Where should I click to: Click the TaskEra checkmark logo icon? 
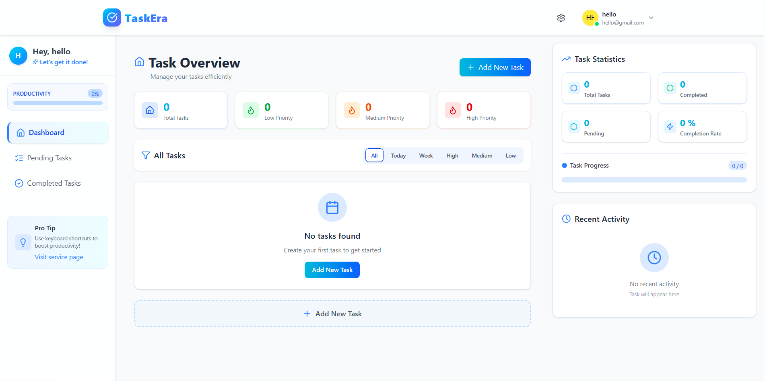point(112,18)
